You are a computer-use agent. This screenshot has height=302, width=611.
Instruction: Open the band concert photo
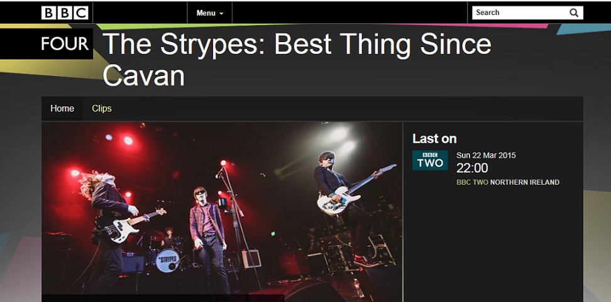click(x=222, y=212)
